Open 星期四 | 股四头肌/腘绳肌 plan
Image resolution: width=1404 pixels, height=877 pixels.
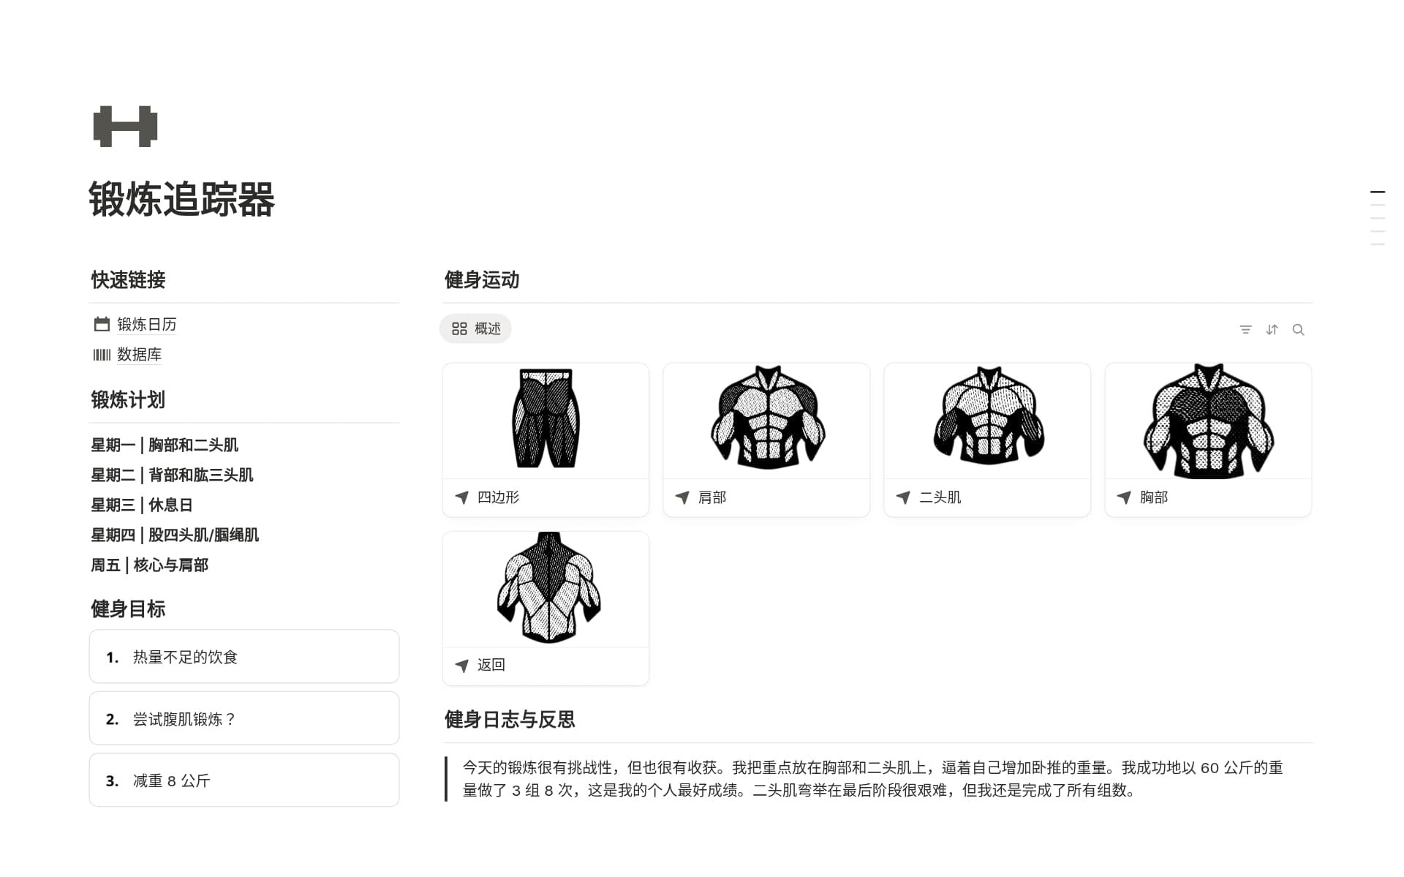coord(175,535)
